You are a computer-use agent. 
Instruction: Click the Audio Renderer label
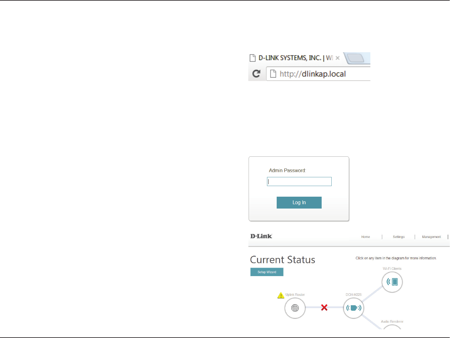[x=392, y=321]
